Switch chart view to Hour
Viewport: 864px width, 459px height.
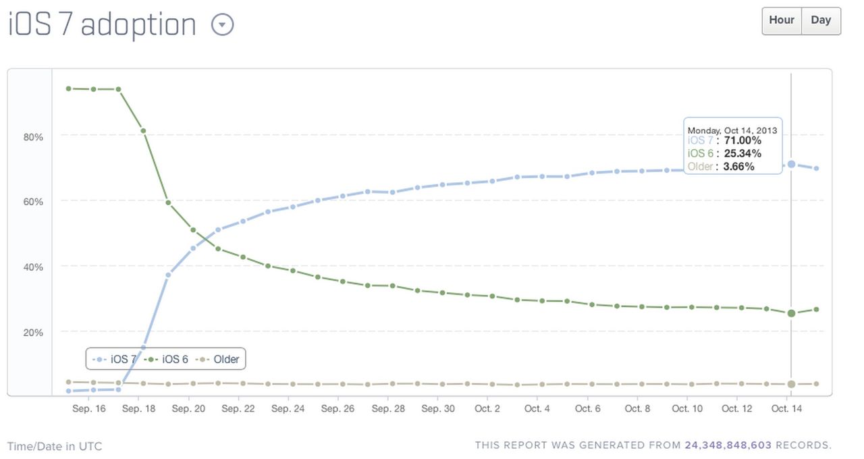point(782,20)
